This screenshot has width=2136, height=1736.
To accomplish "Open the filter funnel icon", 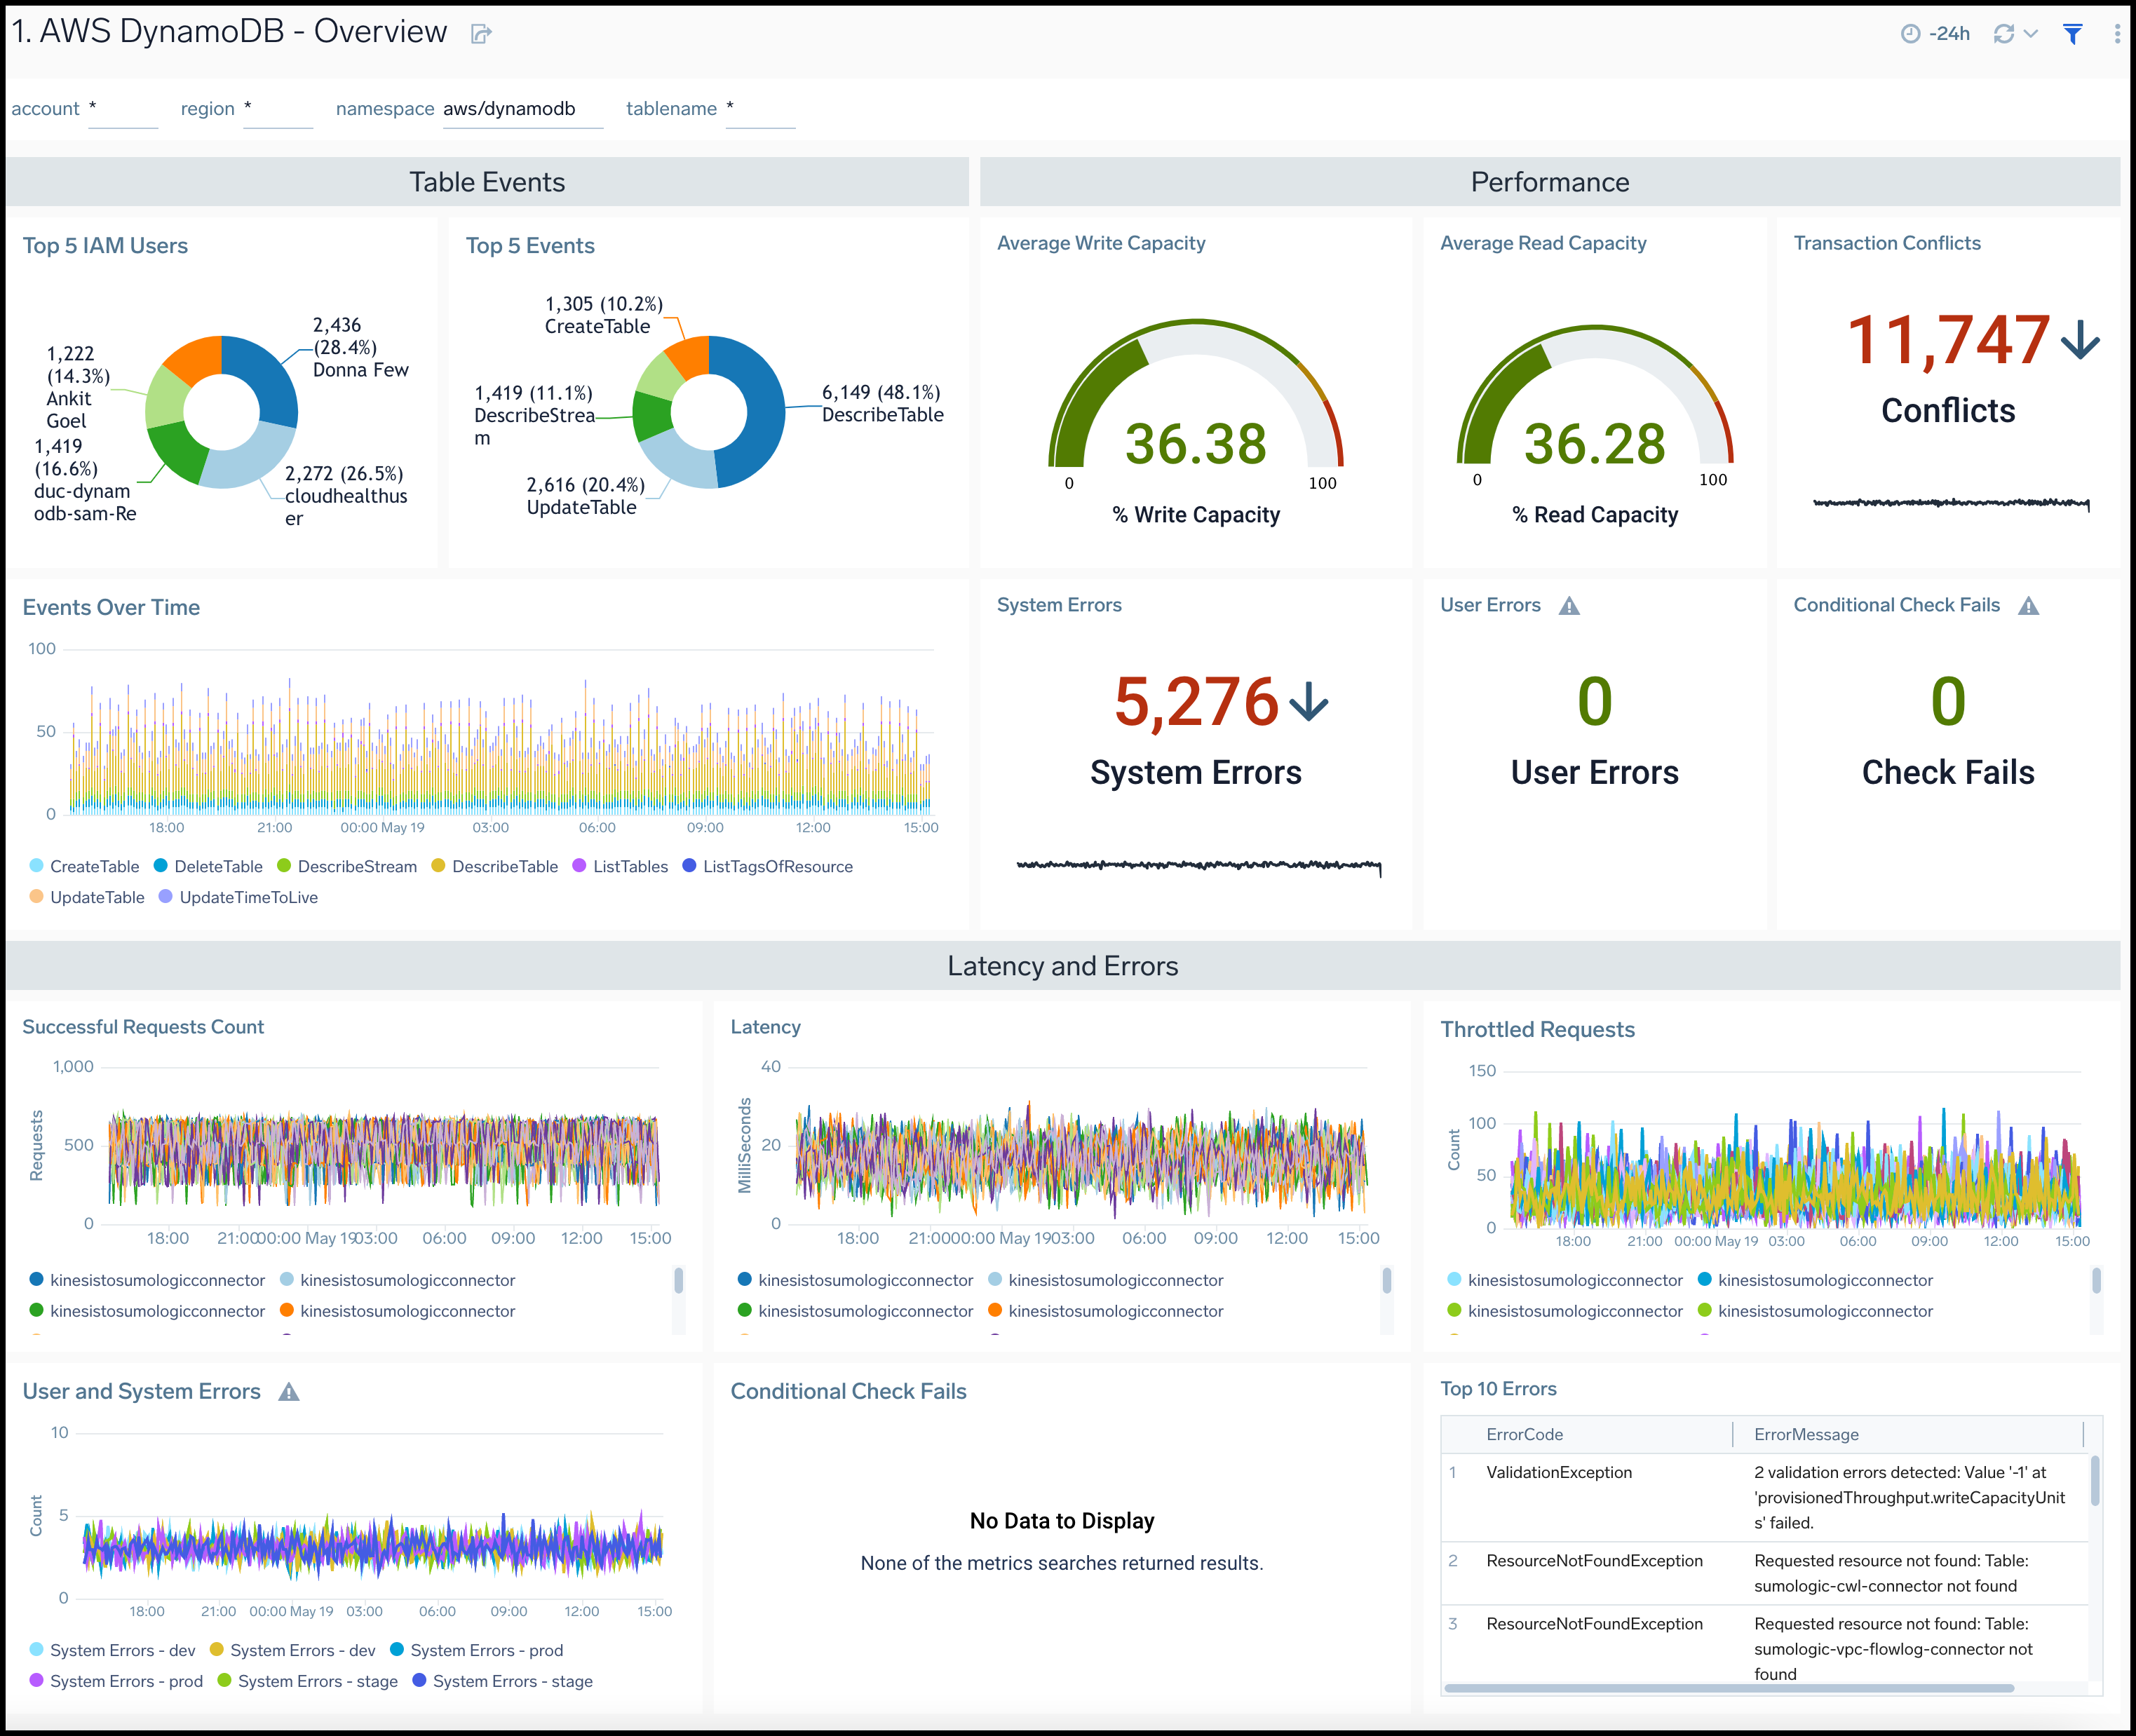I will click(2073, 34).
